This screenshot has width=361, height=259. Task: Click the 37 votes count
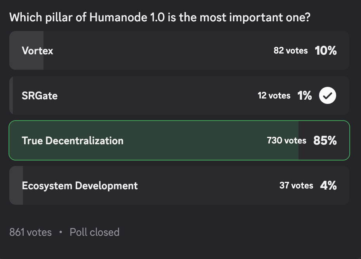296,185
